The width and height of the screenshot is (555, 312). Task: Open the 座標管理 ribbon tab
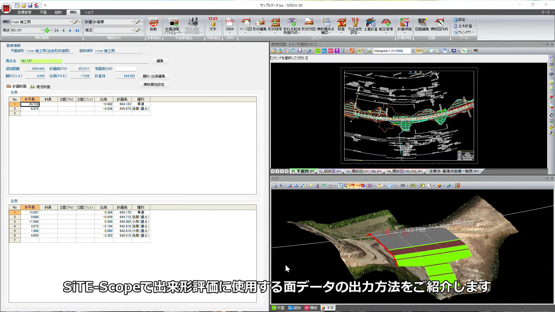24,12
